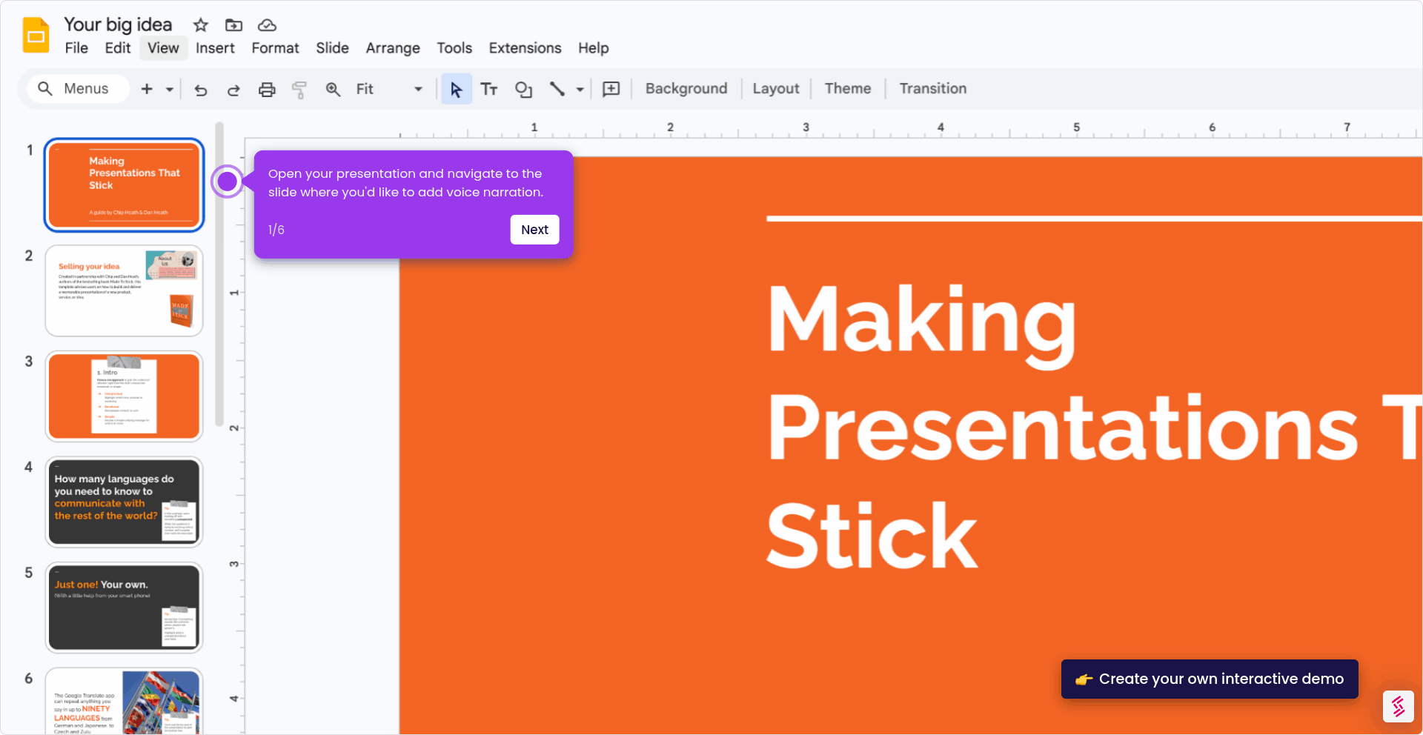Open the Theme panel

pyautogui.click(x=848, y=88)
